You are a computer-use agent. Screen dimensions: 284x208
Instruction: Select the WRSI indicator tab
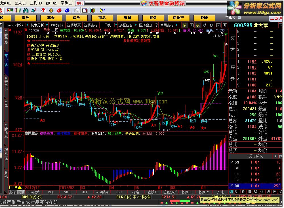click(68, 192)
